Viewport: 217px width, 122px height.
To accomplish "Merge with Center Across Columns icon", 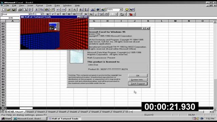I will [x=80, y=14].
